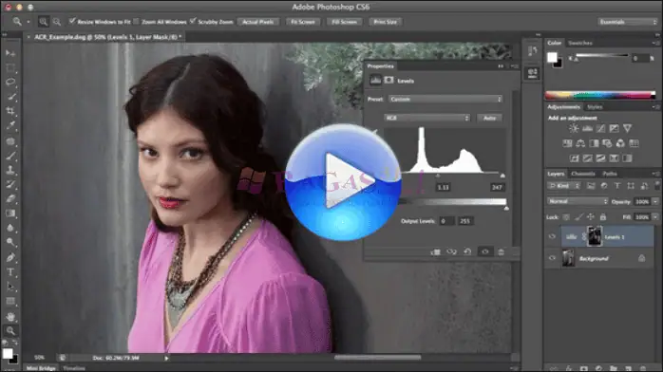Select the Move tool
This screenshot has width=663, height=372.
tap(10, 53)
